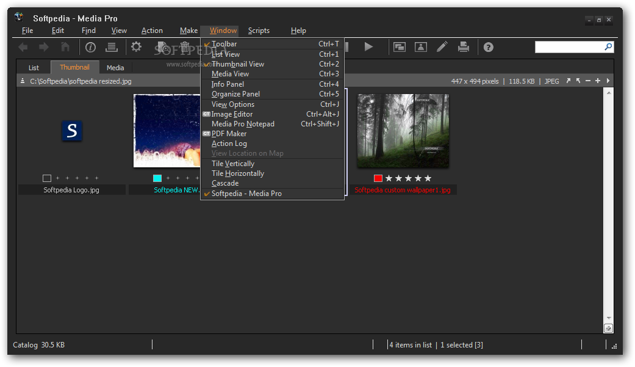Click the file search toolbar icon
The image size is (635, 367).
click(x=163, y=47)
